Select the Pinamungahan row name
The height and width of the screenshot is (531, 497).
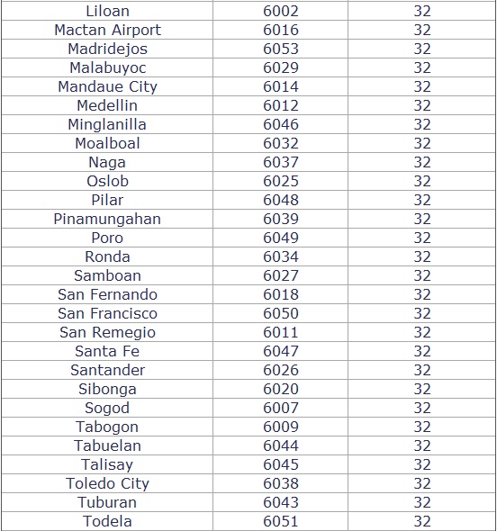(x=107, y=219)
